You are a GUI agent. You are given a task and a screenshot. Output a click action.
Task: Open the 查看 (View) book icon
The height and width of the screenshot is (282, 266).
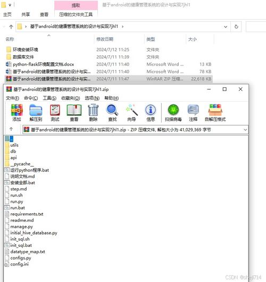(x=74, y=113)
